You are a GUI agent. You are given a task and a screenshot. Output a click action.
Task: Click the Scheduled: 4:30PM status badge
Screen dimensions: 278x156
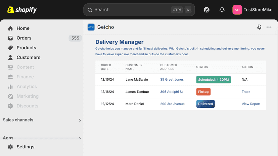(213, 80)
